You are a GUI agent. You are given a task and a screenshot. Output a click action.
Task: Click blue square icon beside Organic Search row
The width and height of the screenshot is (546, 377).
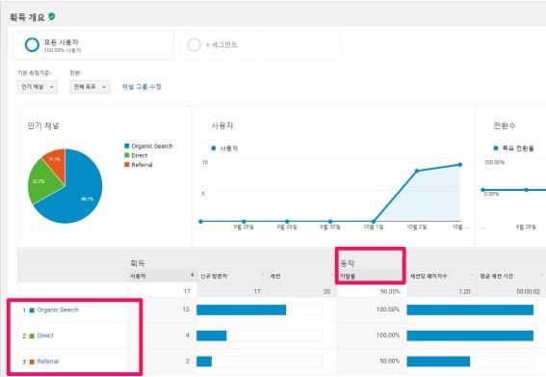[32, 310]
